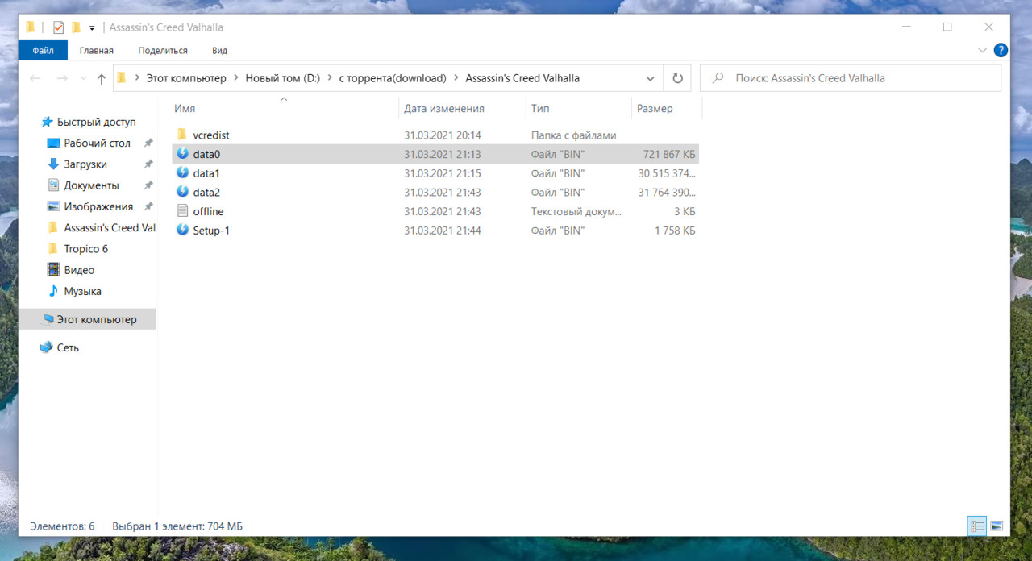The image size is (1032, 561).
Task: Click the pin icon next to Загрузки
Action: (148, 164)
